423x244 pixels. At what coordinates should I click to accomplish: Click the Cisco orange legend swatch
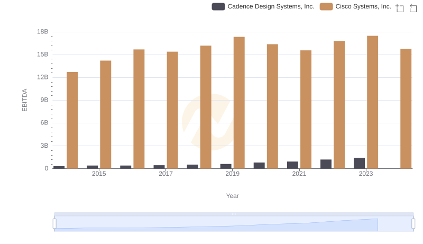(326, 6)
